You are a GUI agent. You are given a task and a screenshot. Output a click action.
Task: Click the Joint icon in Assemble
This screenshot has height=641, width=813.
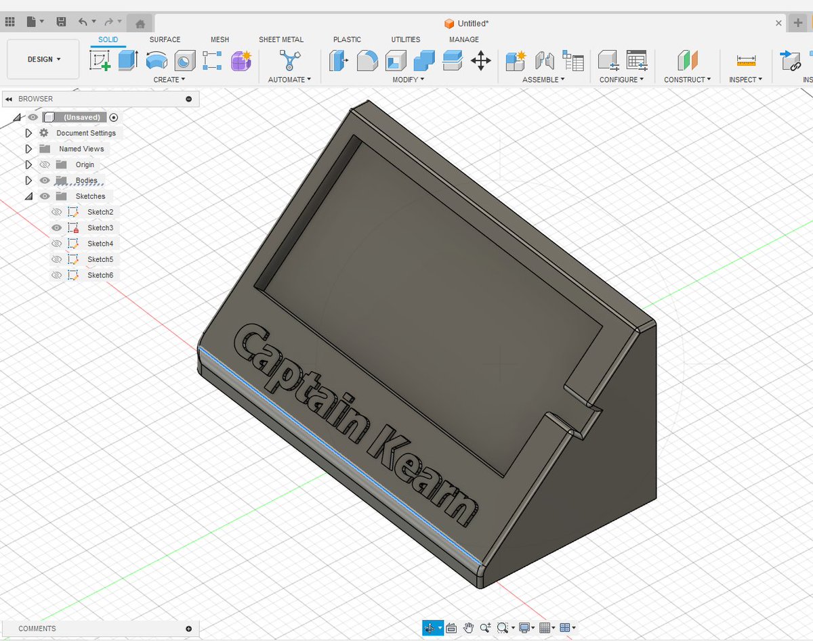point(545,61)
